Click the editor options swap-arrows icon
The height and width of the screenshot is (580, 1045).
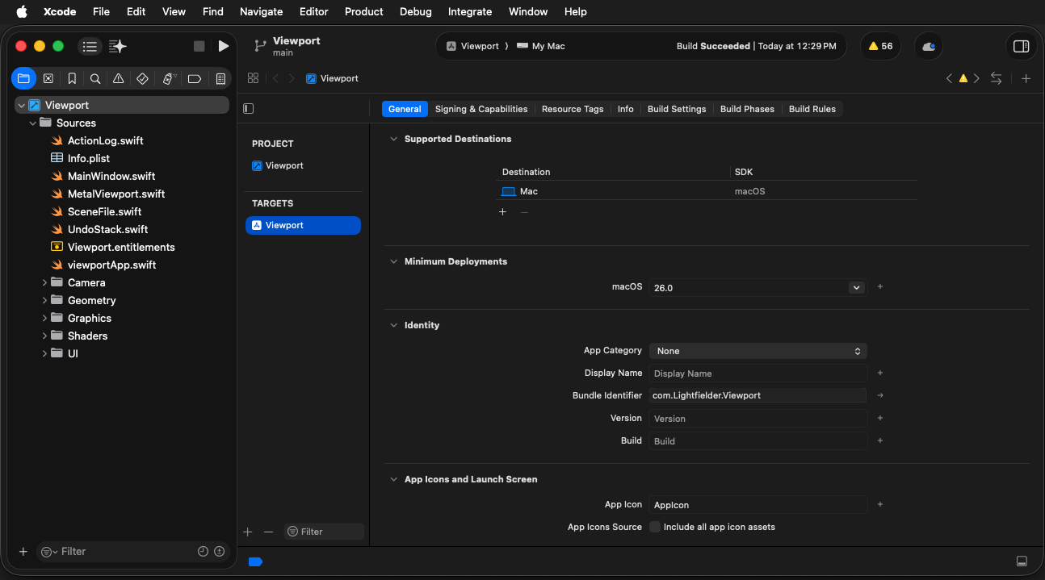996,78
